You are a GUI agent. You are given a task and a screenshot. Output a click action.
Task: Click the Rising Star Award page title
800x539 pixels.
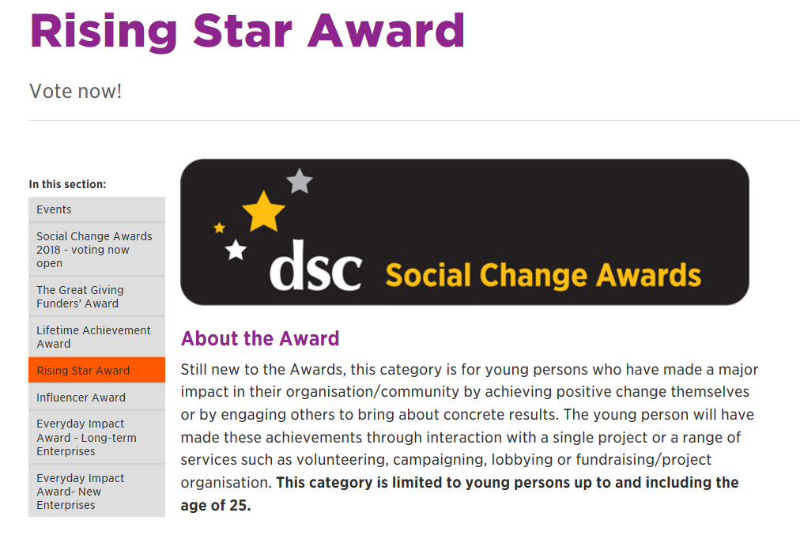coord(247,29)
